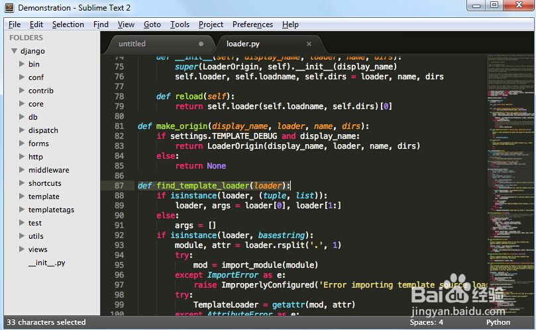Place cursor on make_origin function name
Viewport: 536px width, 330px height.
pos(182,126)
